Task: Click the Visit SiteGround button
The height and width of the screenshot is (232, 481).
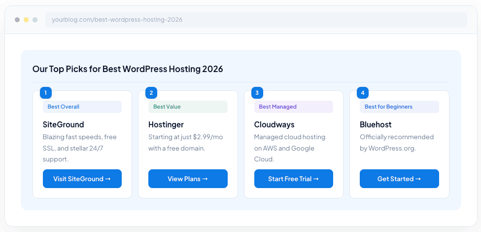Action: pyautogui.click(x=82, y=179)
